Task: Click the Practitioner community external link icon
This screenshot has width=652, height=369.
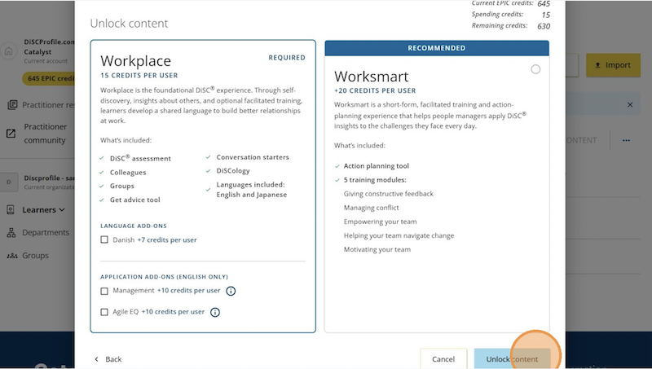Action: 11,134
